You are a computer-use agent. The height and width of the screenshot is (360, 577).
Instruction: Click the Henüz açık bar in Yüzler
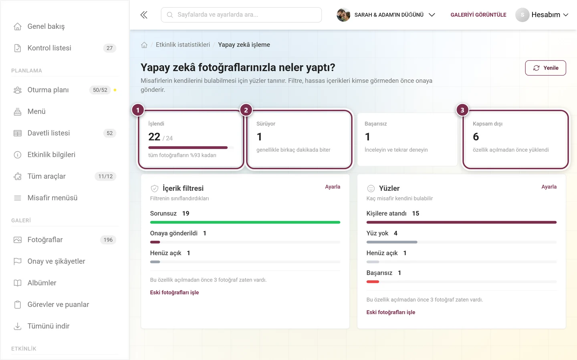point(462,262)
